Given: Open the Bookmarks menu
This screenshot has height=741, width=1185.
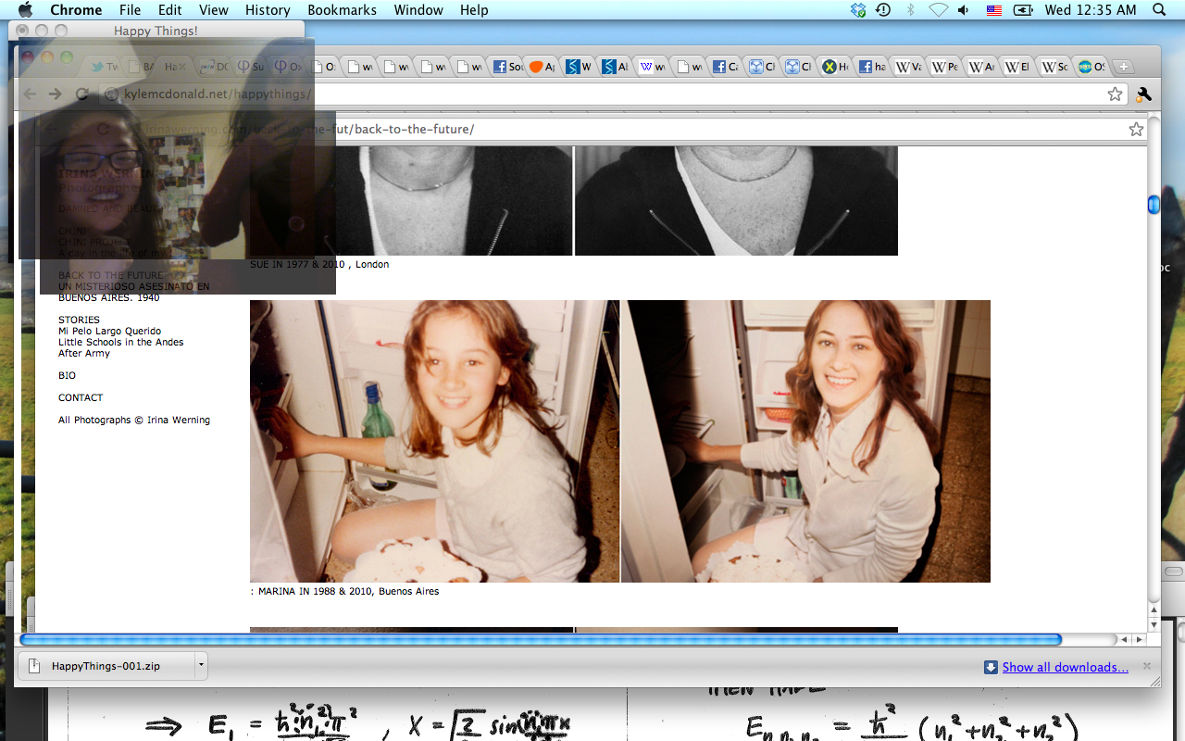Looking at the screenshot, I should click(x=342, y=10).
